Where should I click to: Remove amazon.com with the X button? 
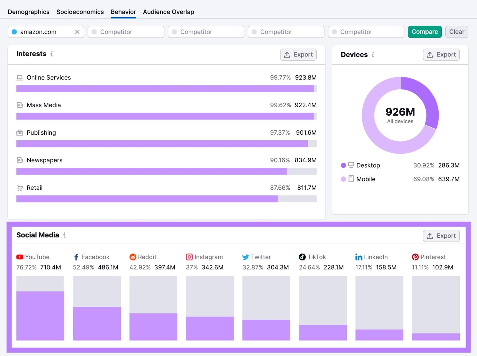(77, 32)
